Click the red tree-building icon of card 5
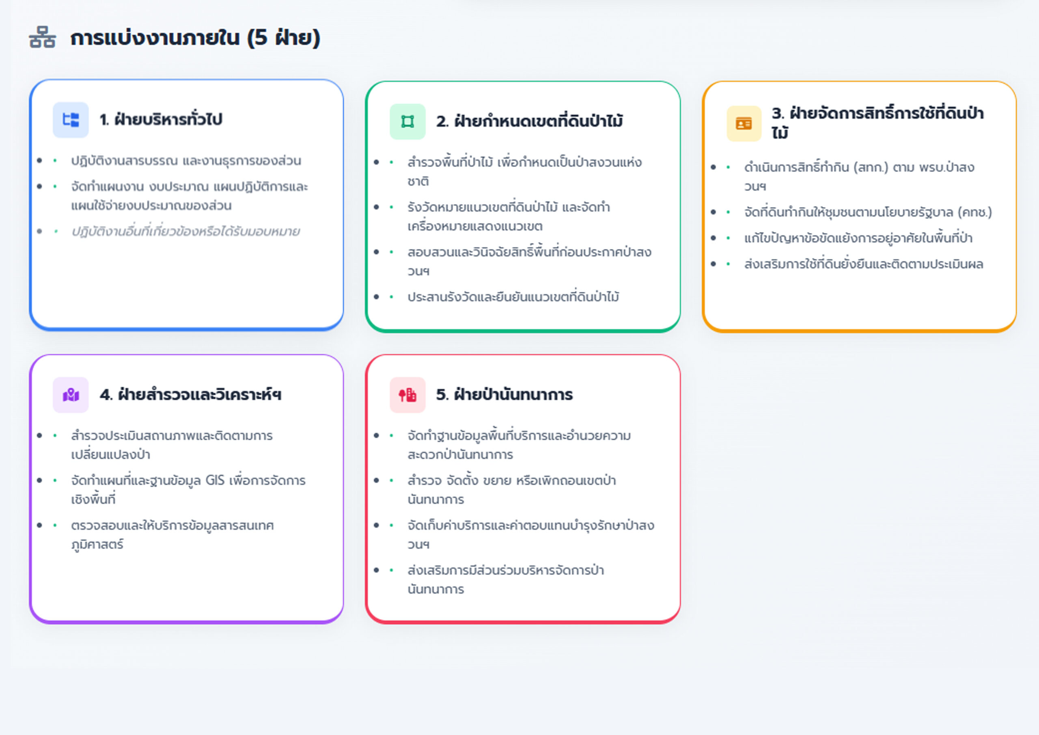The image size is (1039, 735). [x=407, y=395]
